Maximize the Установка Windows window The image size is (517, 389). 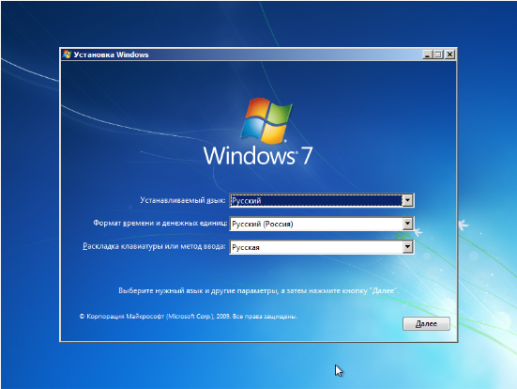click(438, 54)
